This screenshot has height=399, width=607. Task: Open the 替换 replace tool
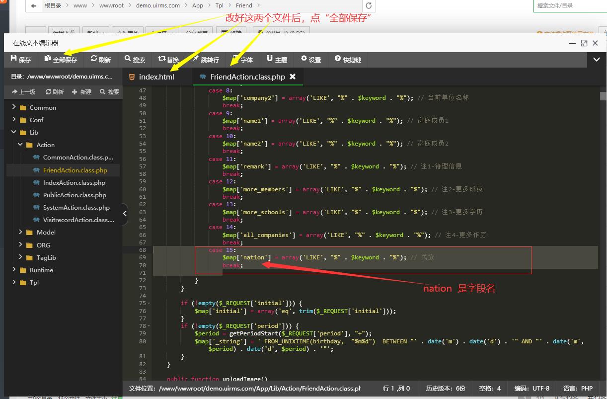click(168, 60)
